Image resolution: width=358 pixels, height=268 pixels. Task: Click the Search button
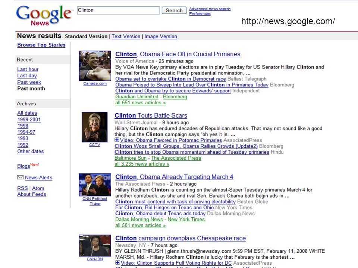[174, 10]
